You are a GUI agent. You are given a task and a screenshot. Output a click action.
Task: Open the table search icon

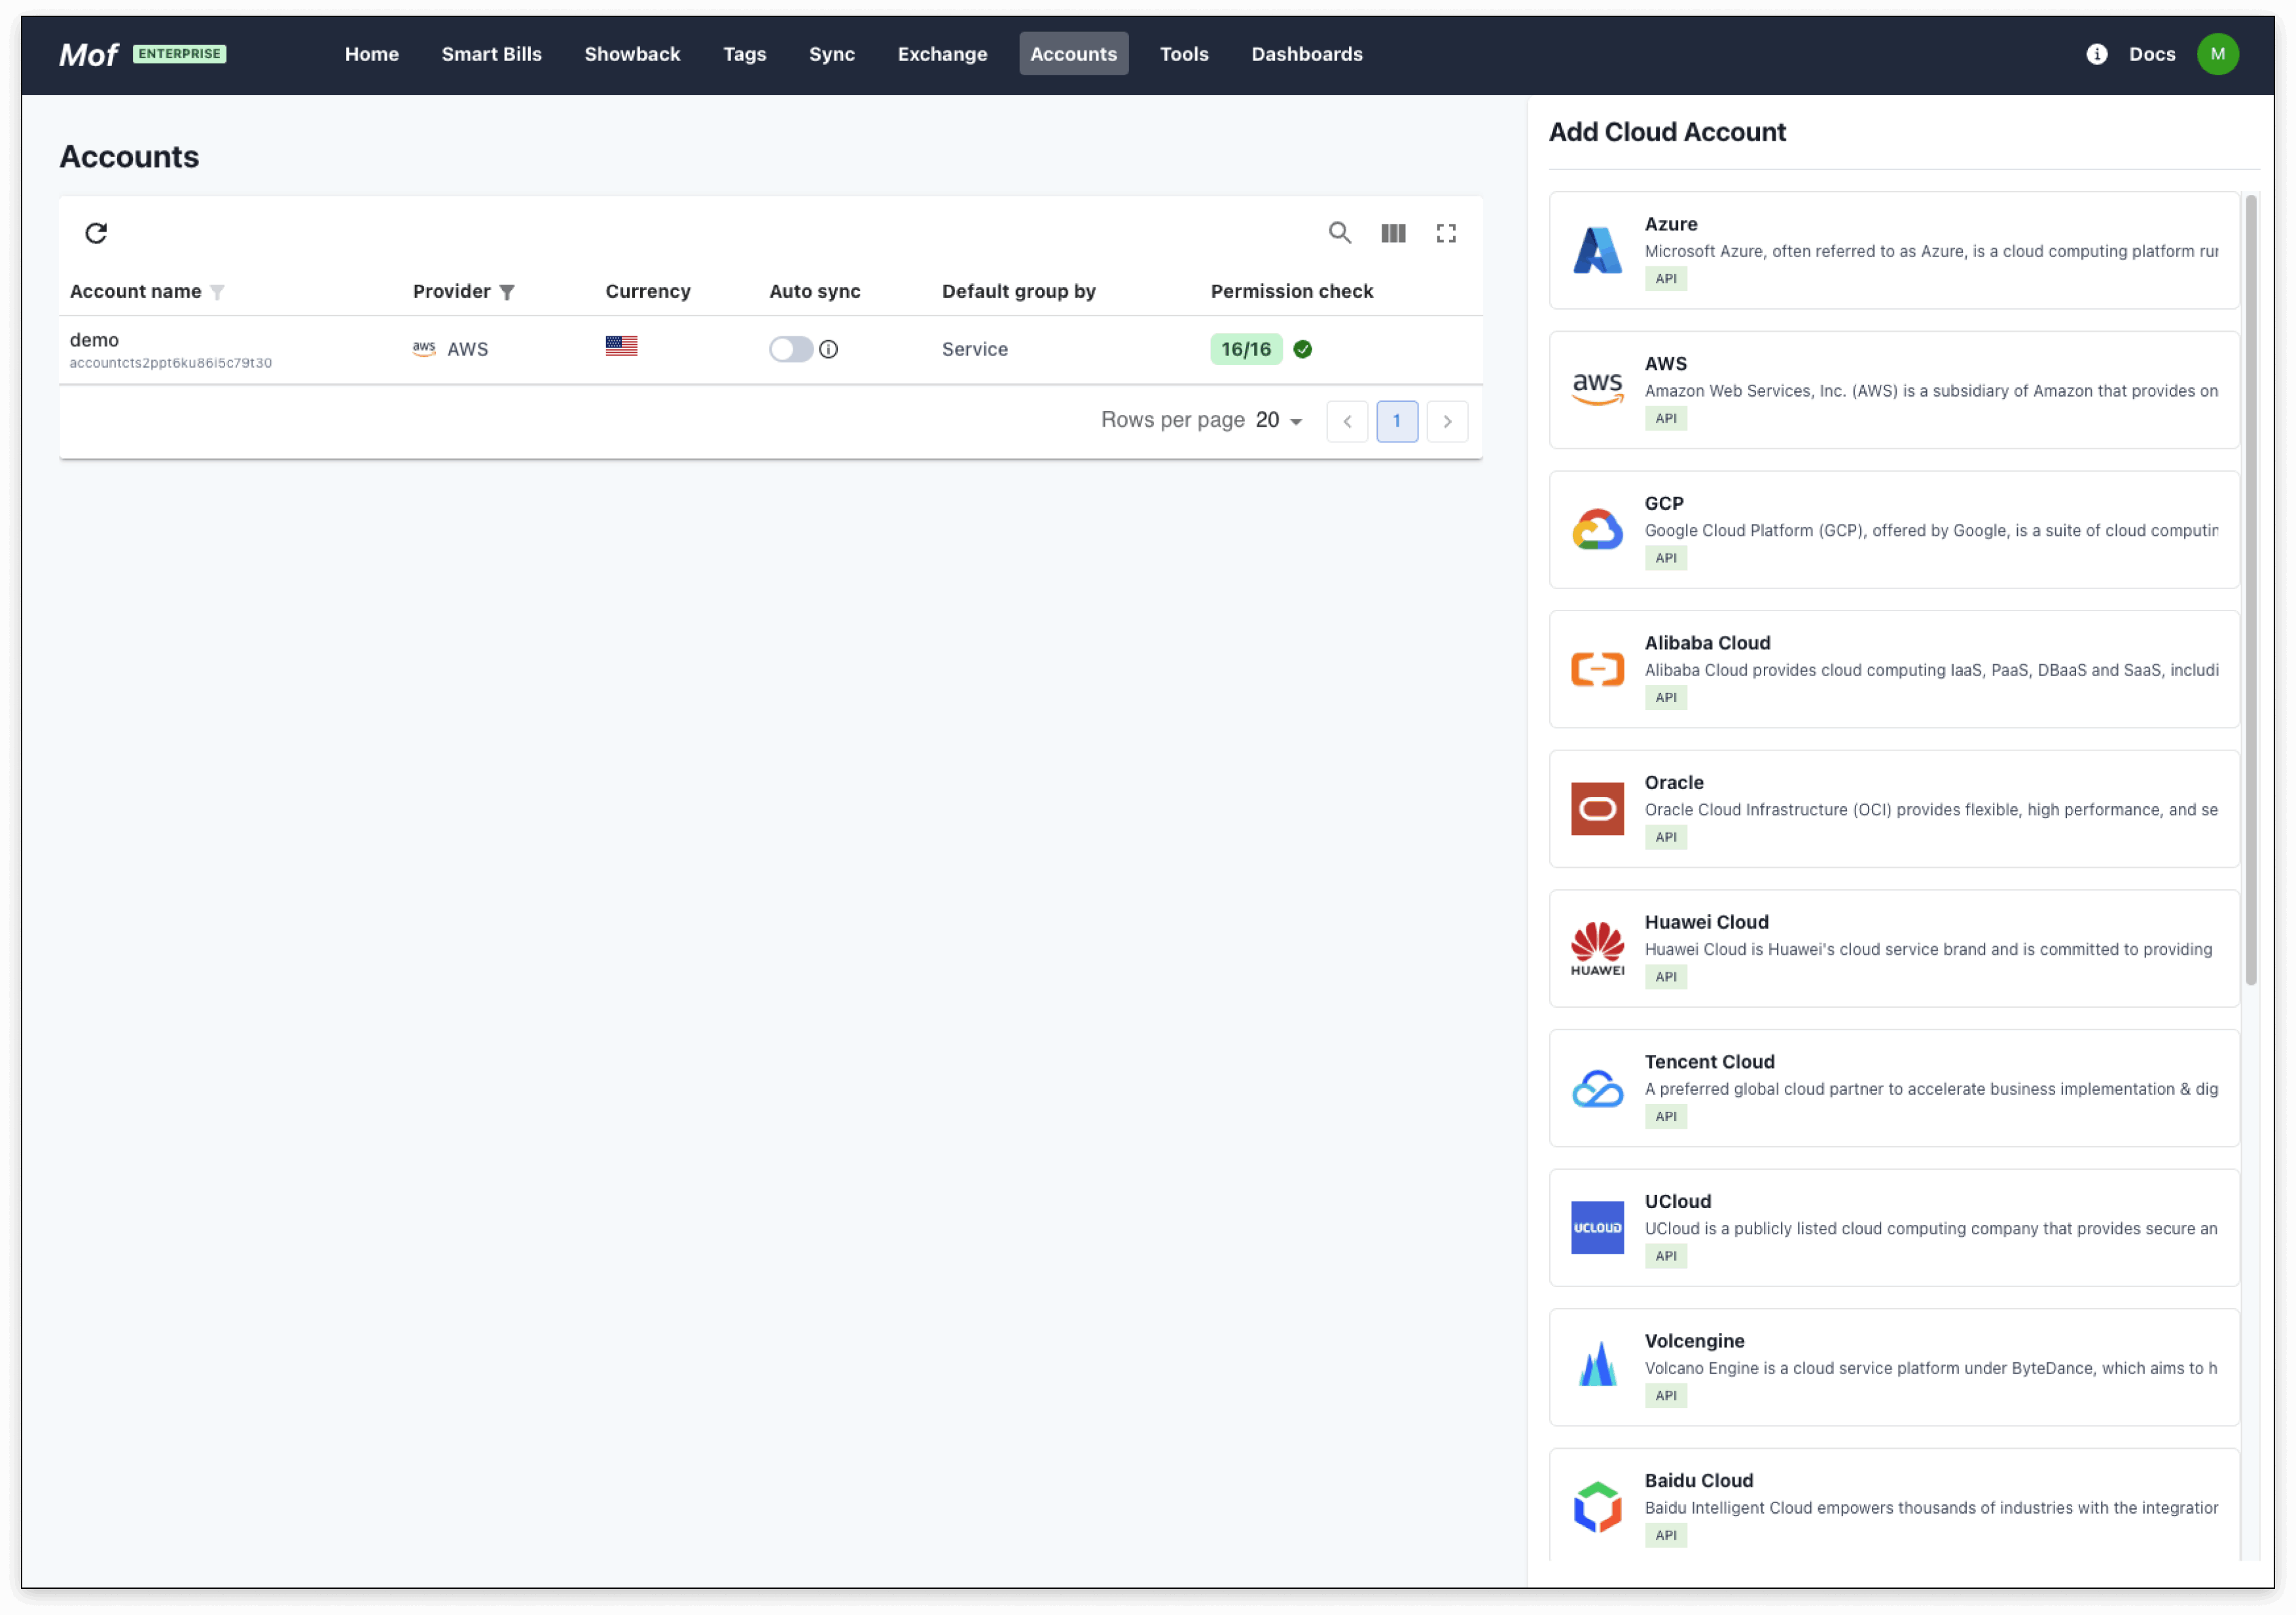pyautogui.click(x=1340, y=233)
